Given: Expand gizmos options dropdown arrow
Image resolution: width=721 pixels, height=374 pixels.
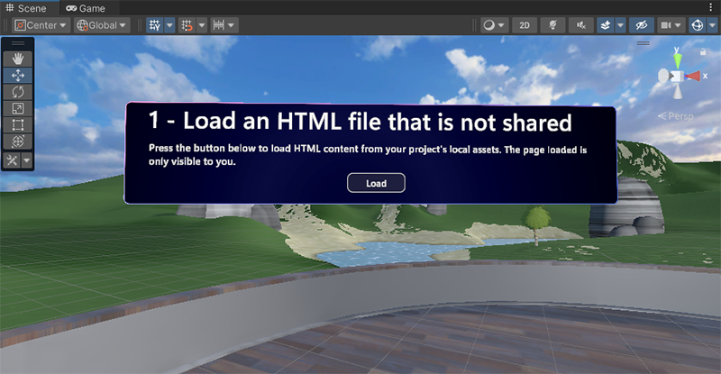Looking at the screenshot, I should point(712,25).
